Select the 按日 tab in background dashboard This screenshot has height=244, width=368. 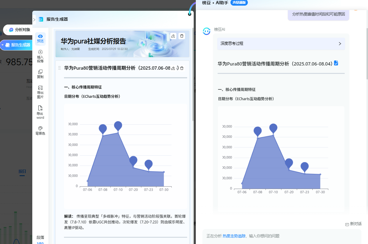[x=22, y=171]
